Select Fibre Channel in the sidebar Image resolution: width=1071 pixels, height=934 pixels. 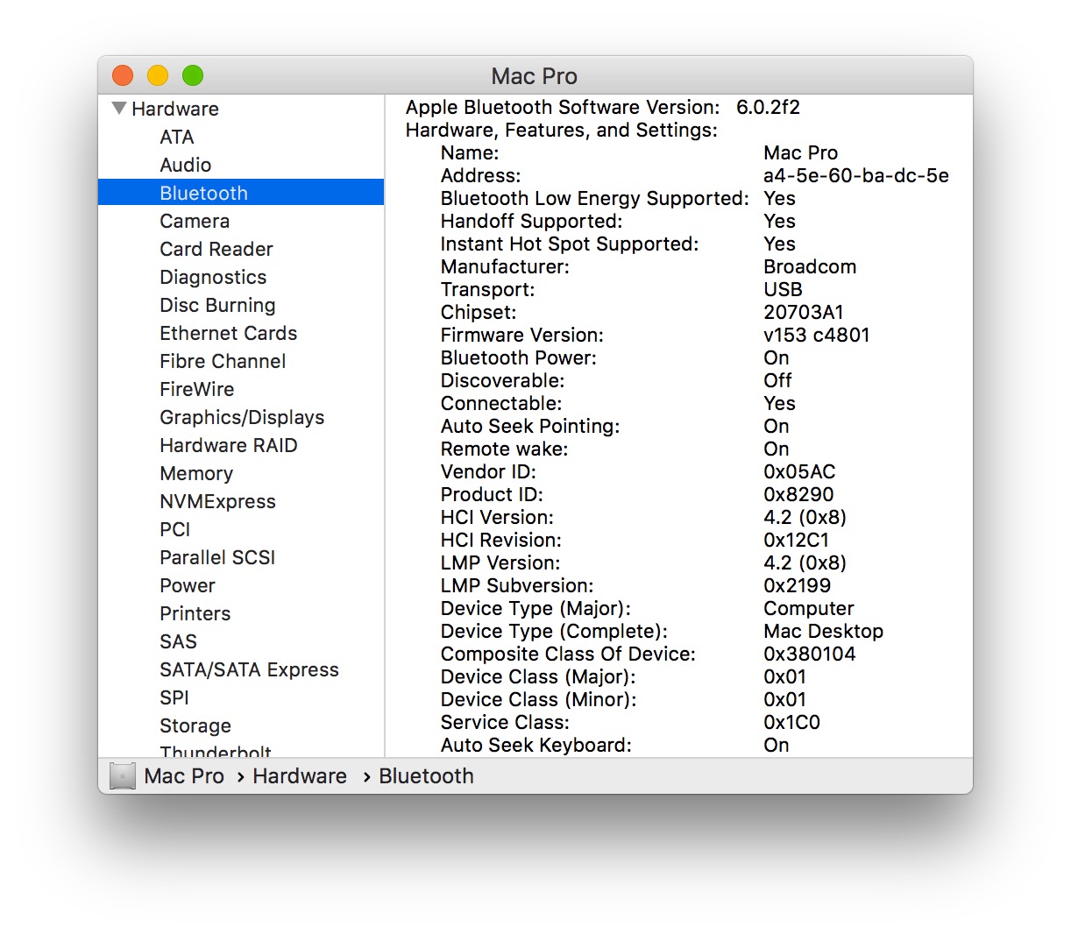click(223, 361)
